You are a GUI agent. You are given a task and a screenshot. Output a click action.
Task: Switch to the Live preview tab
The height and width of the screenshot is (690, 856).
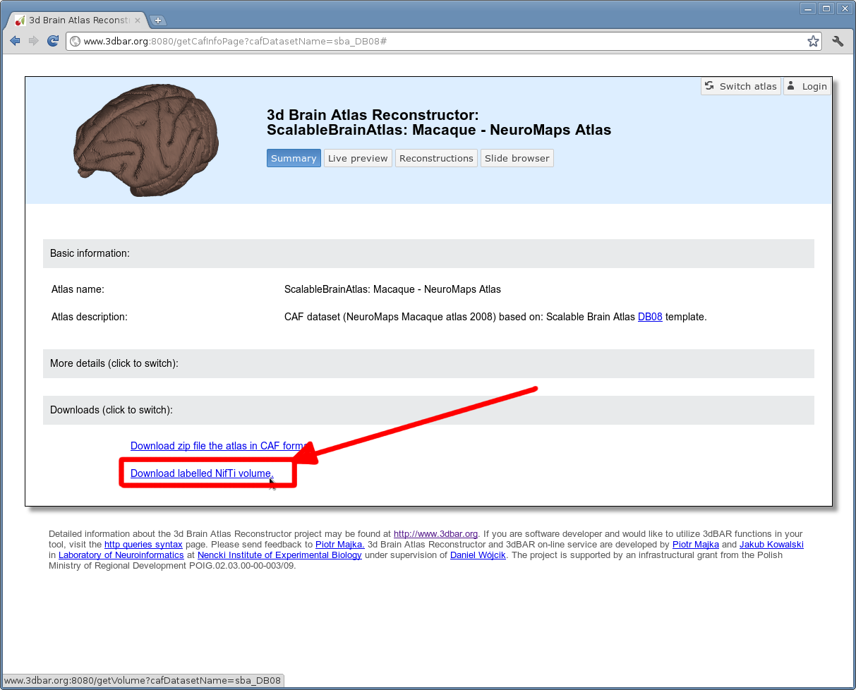pyautogui.click(x=358, y=158)
